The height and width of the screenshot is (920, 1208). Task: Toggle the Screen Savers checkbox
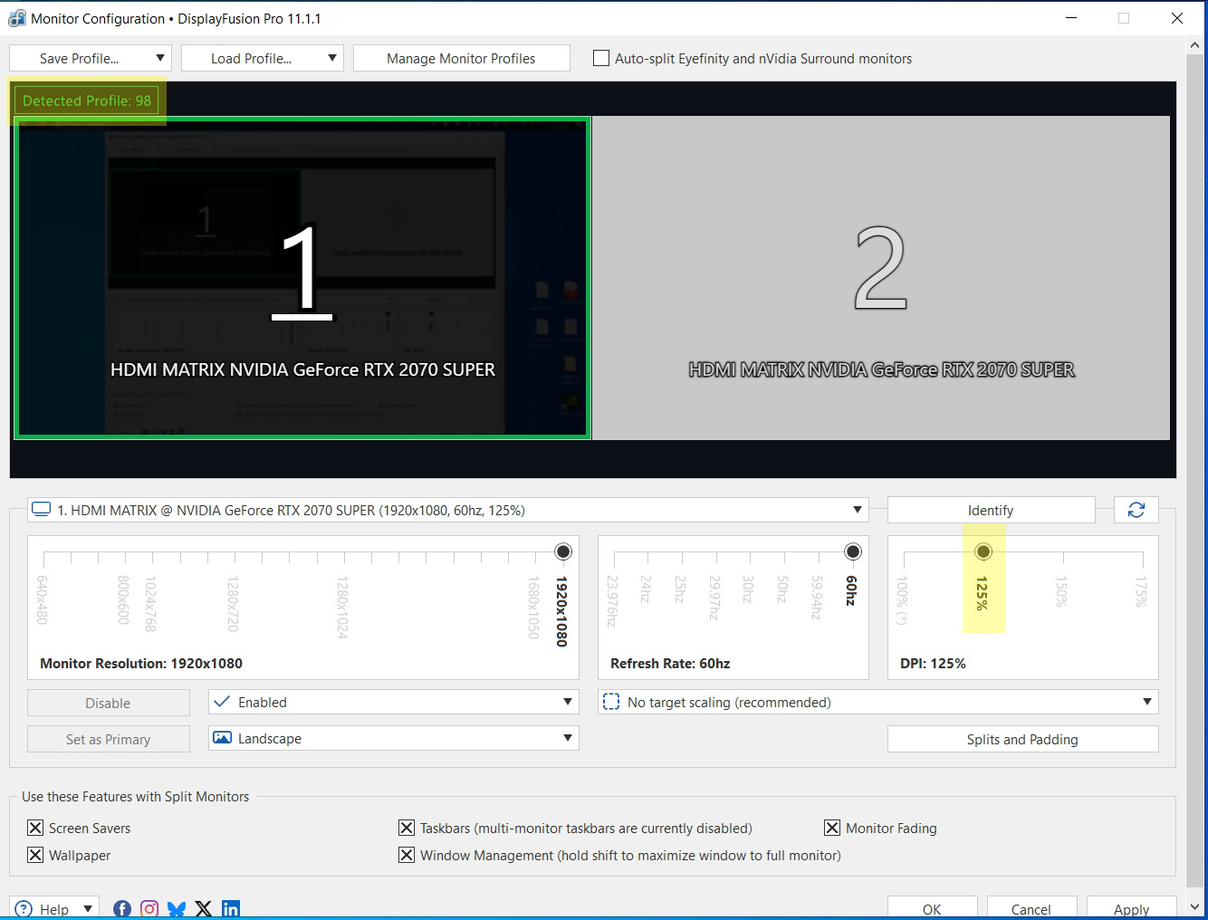pyautogui.click(x=35, y=828)
